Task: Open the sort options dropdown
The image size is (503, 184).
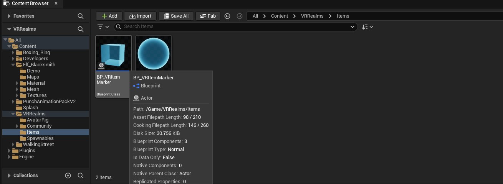Action: 367,27
